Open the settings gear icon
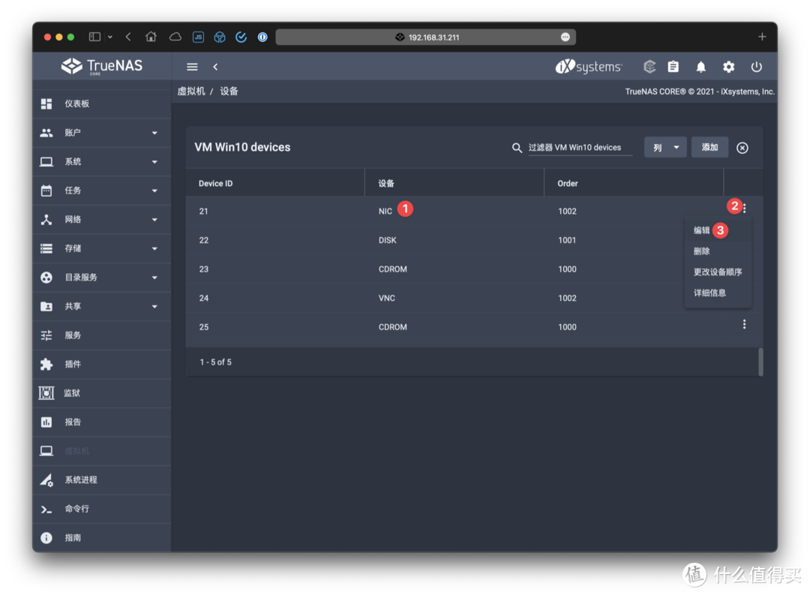This screenshot has height=595, width=810. [728, 67]
